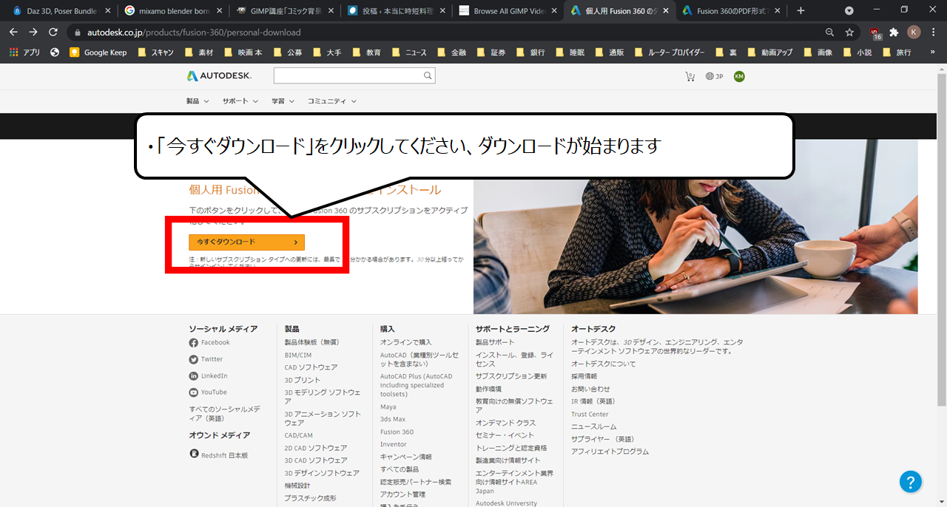Open the KM account avatar
The height and width of the screenshot is (507, 947).
[739, 76]
